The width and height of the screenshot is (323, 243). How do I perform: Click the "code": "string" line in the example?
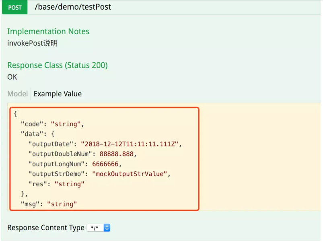pos(52,124)
